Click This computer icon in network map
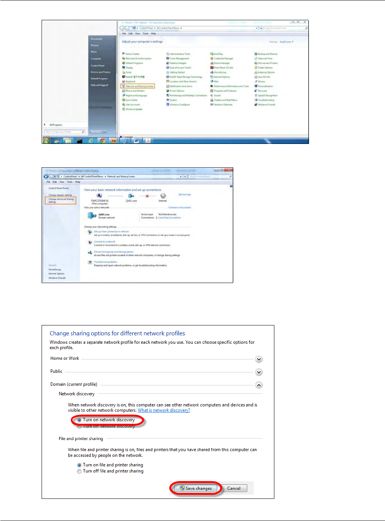Viewport: 385px width, 521px height. click(x=99, y=196)
